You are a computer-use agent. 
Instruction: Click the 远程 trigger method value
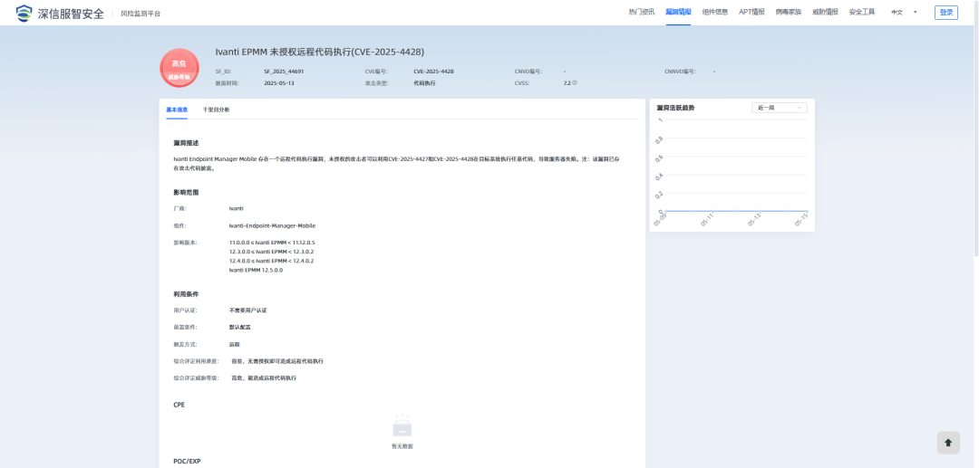coord(234,344)
